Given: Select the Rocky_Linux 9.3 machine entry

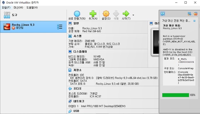Looking at the screenshot, I should pyautogui.click(x=33, y=27).
